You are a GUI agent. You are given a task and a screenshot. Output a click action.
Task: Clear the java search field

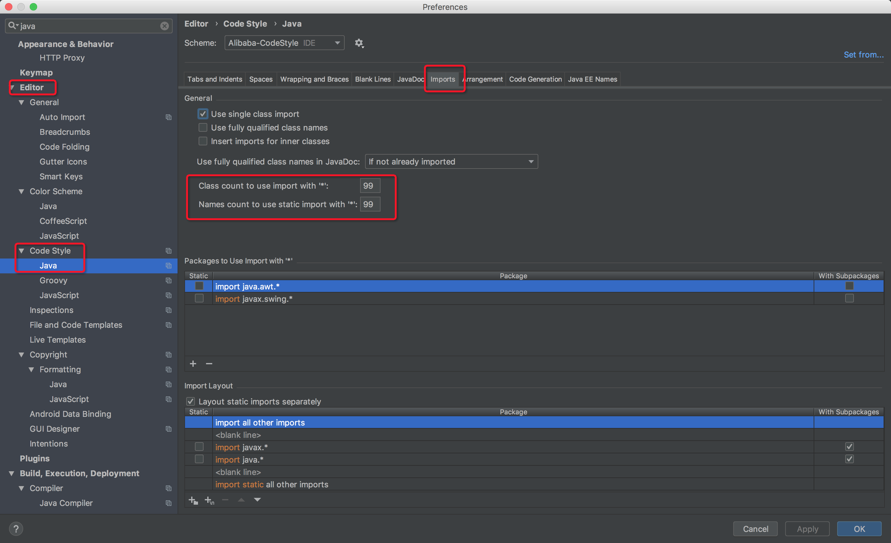165,26
